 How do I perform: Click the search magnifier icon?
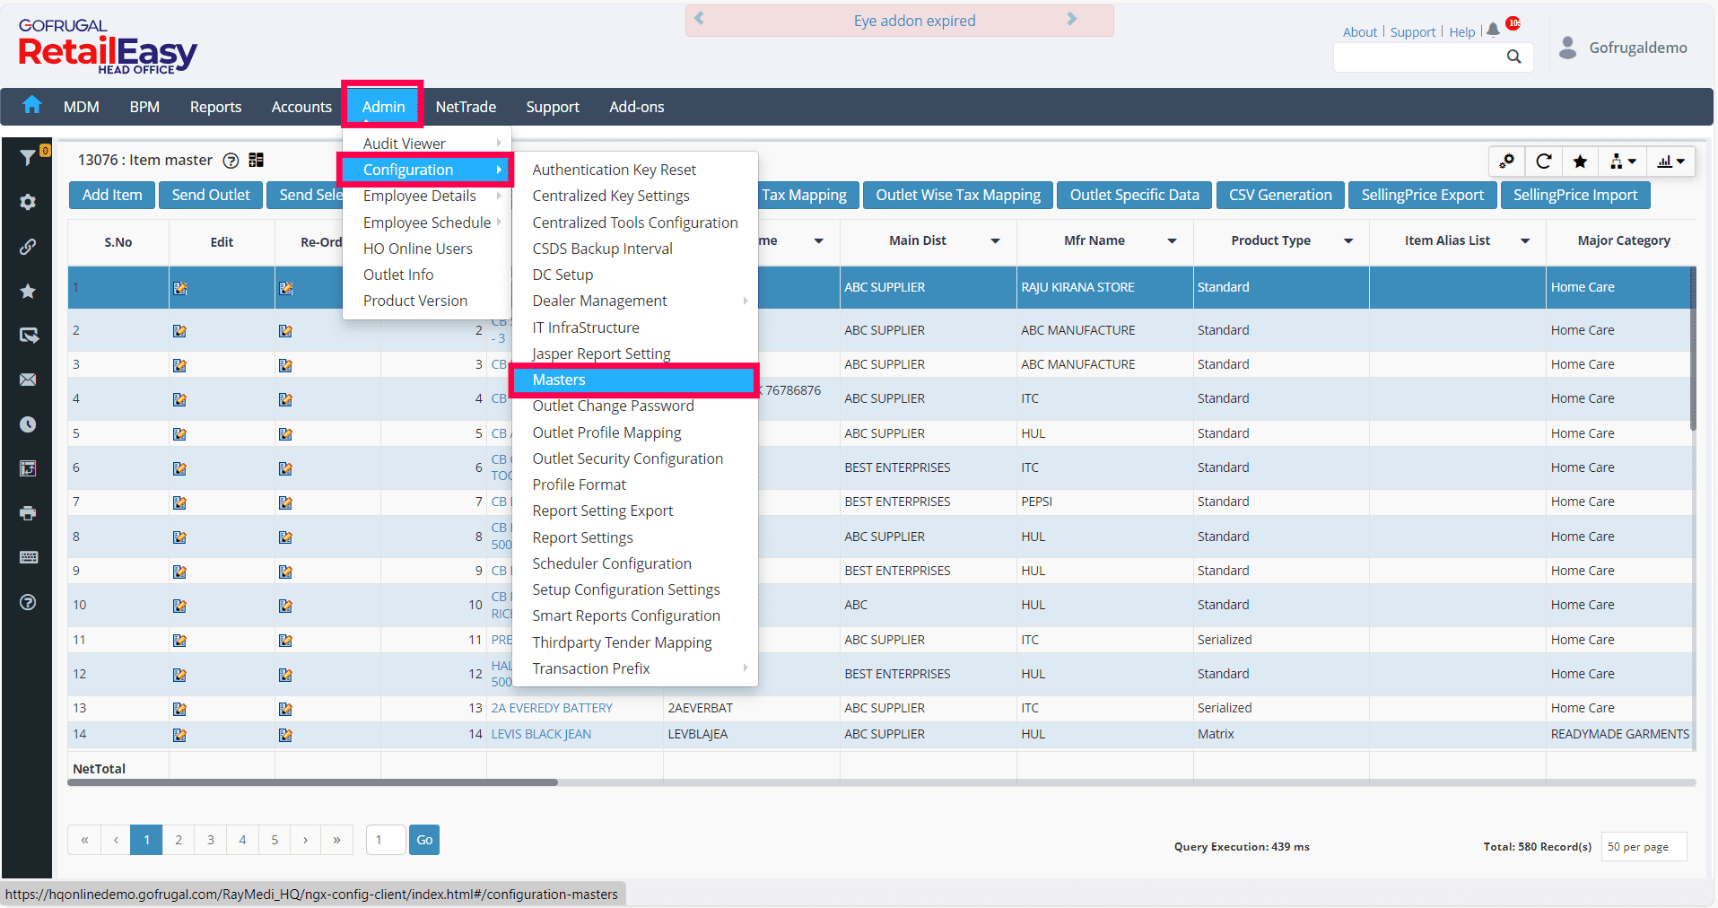coord(1513,57)
